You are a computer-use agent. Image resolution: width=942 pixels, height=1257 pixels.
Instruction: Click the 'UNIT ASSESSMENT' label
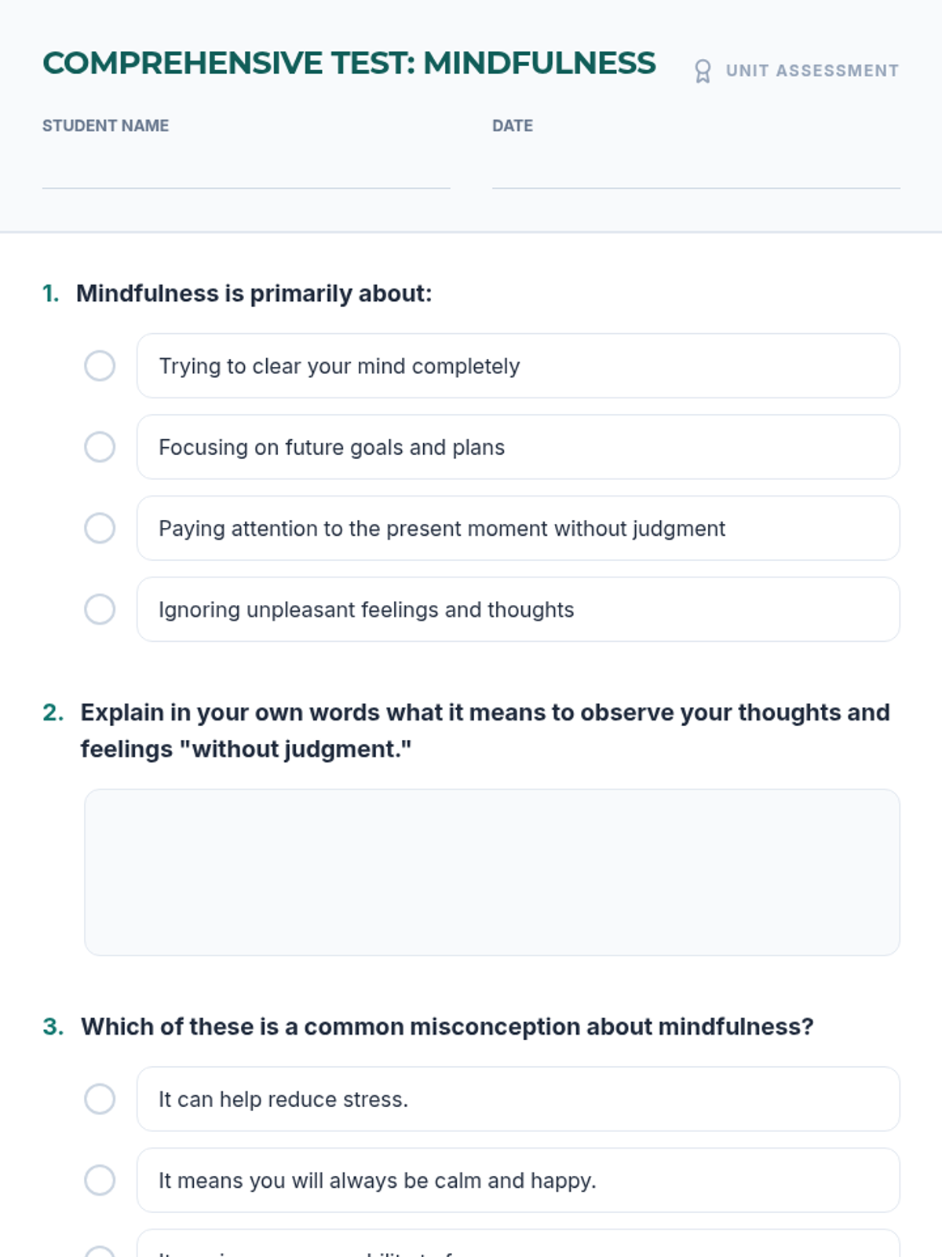click(x=812, y=71)
